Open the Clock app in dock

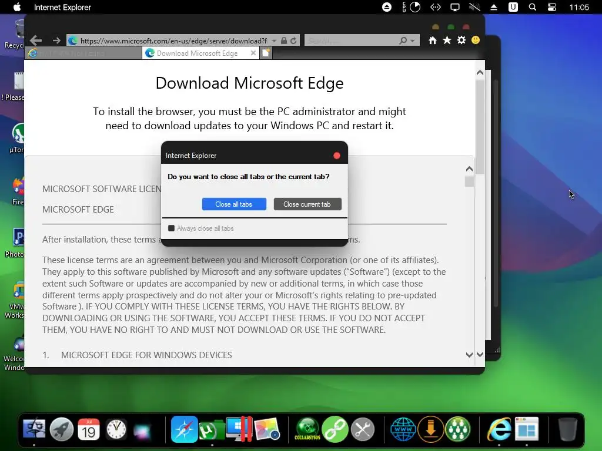[x=116, y=429]
